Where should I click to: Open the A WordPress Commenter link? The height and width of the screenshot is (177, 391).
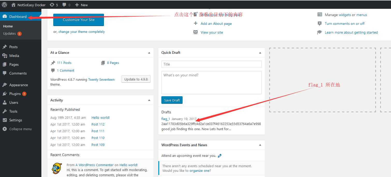tap(95, 165)
